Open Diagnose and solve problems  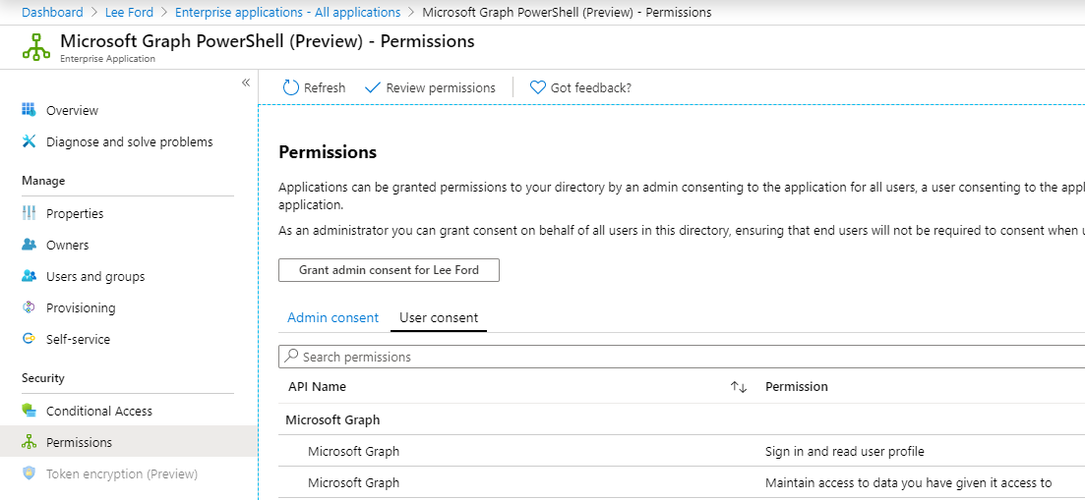click(x=129, y=142)
